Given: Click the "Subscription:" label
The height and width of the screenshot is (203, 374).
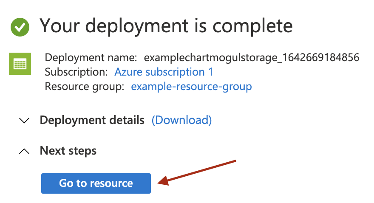Looking at the screenshot, I should point(76,72).
